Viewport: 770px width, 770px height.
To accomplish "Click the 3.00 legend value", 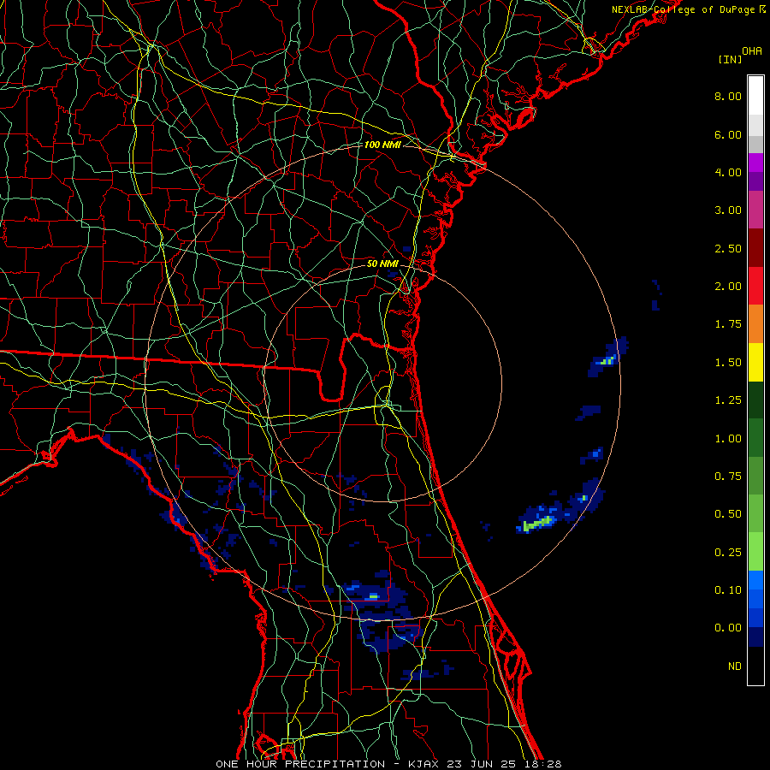I will (x=728, y=210).
